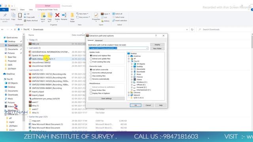Switch to Advanced tab in dialog

pos(98,40)
